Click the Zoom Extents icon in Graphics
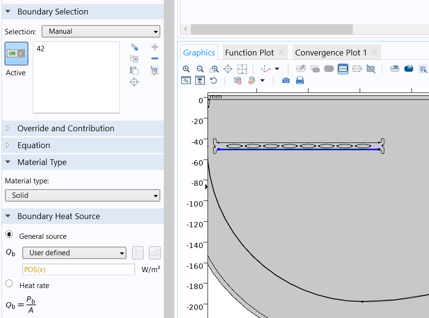This screenshot has width=429, height=318. tap(243, 69)
